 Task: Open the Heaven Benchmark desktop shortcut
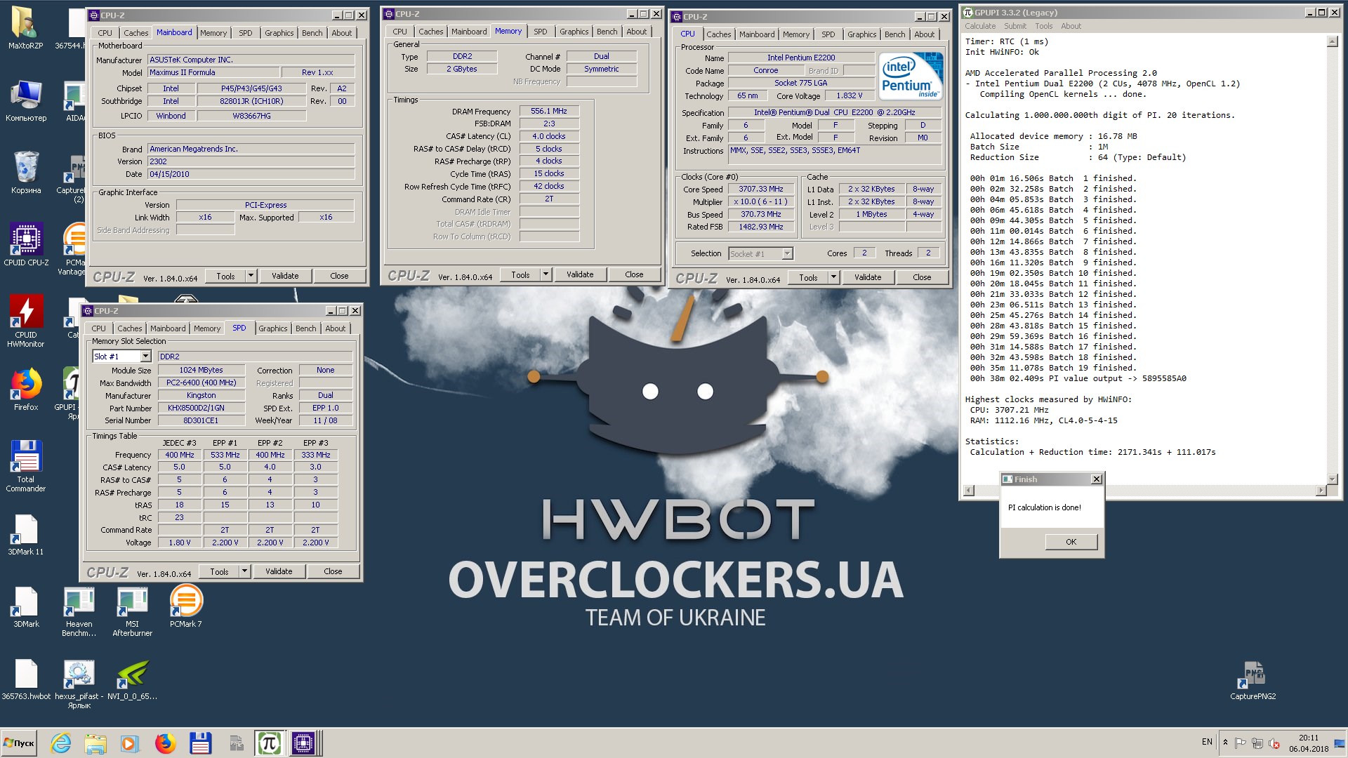pyautogui.click(x=79, y=612)
